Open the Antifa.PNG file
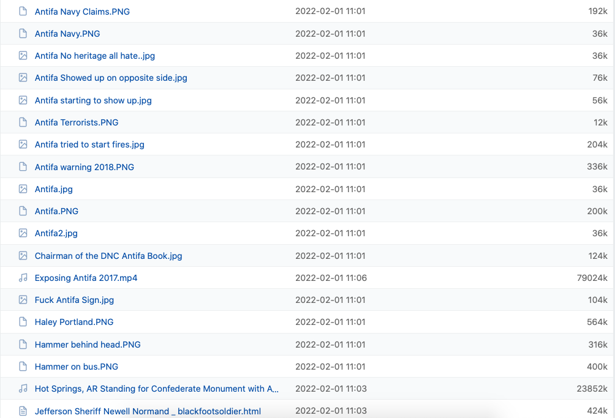 tap(56, 211)
